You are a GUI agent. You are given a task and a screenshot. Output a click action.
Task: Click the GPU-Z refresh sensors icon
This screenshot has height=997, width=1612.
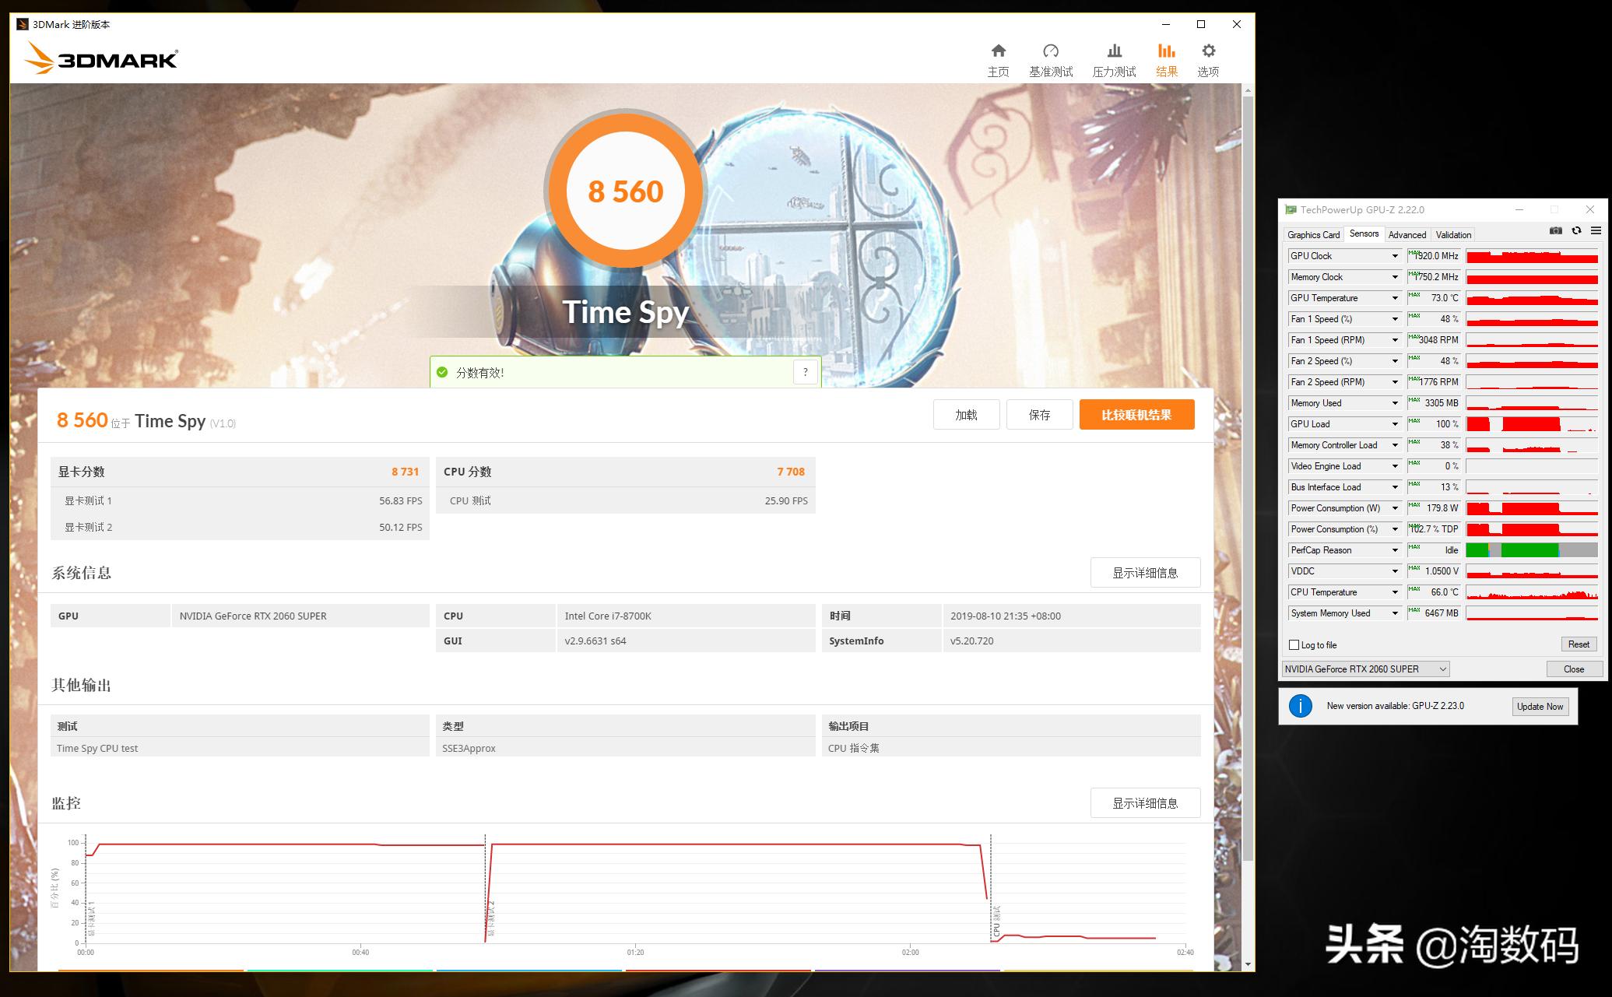[x=1575, y=230]
